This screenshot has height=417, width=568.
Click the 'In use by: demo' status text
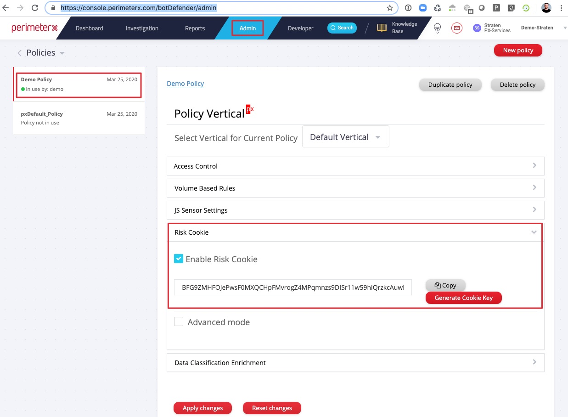[45, 89]
